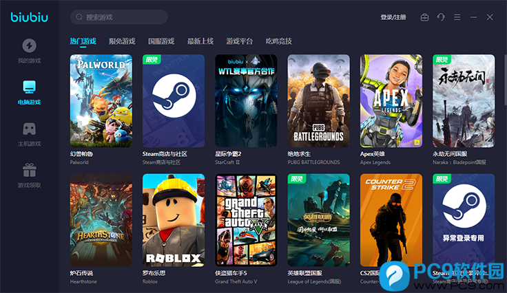Click the 星际争霸2 game title
The image size is (507, 293).
(x=228, y=154)
